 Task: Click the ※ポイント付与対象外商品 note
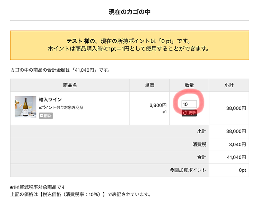click(61, 107)
